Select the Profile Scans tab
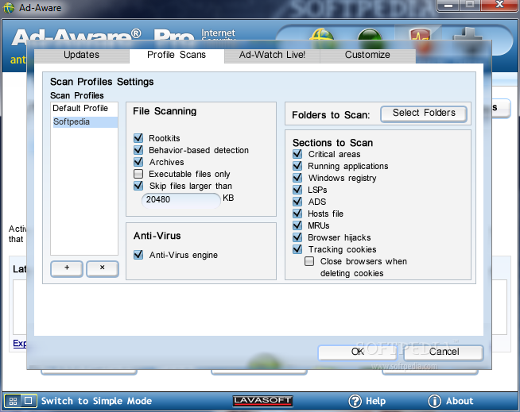The height and width of the screenshot is (412, 520). pyautogui.click(x=177, y=56)
